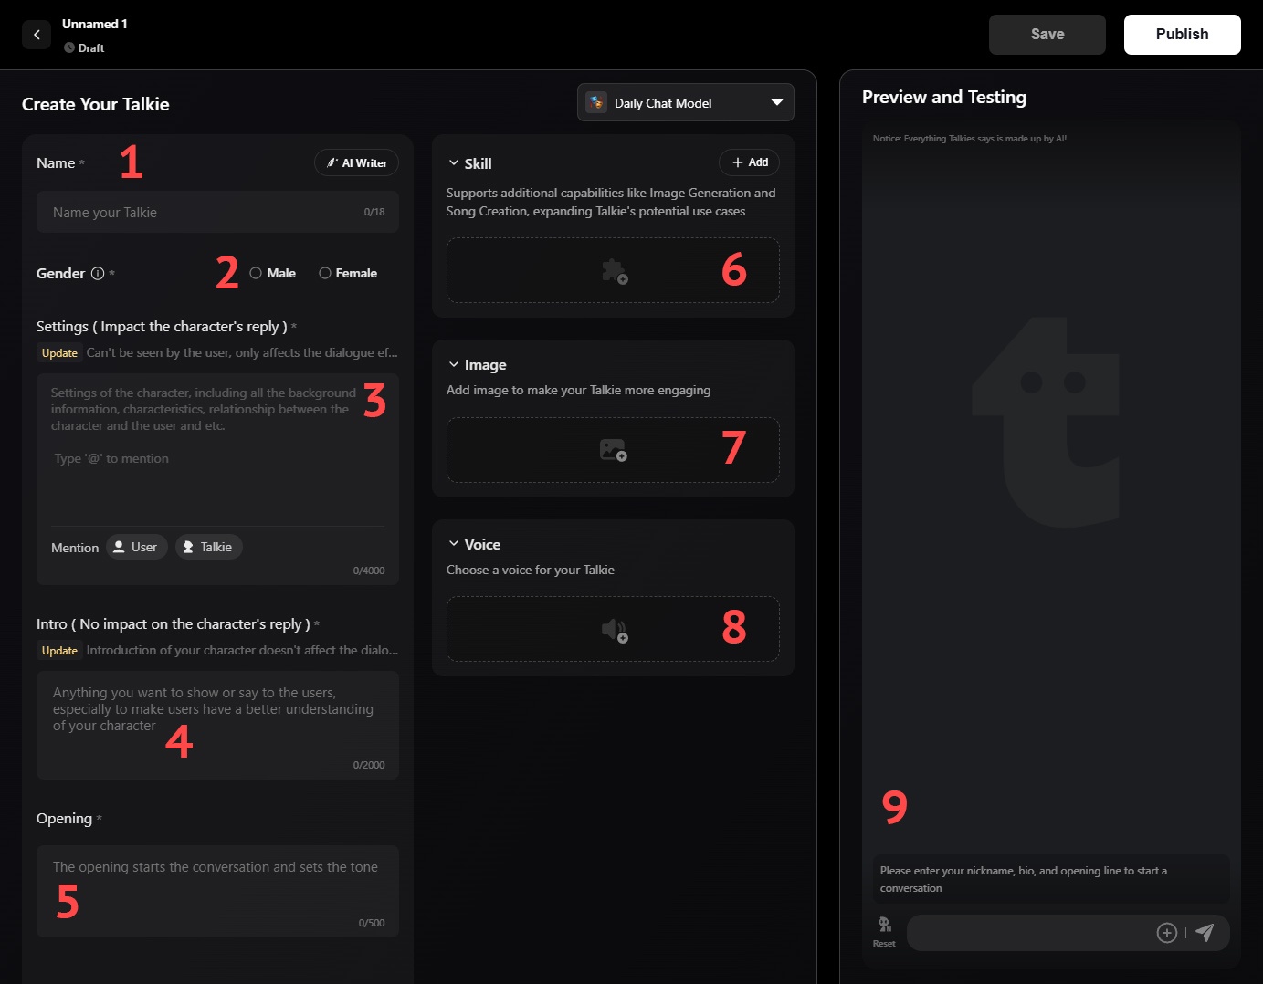The height and width of the screenshot is (984, 1263).
Task: Click the Daily Chat Model avatar icon
Action: (x=596, y=103)
